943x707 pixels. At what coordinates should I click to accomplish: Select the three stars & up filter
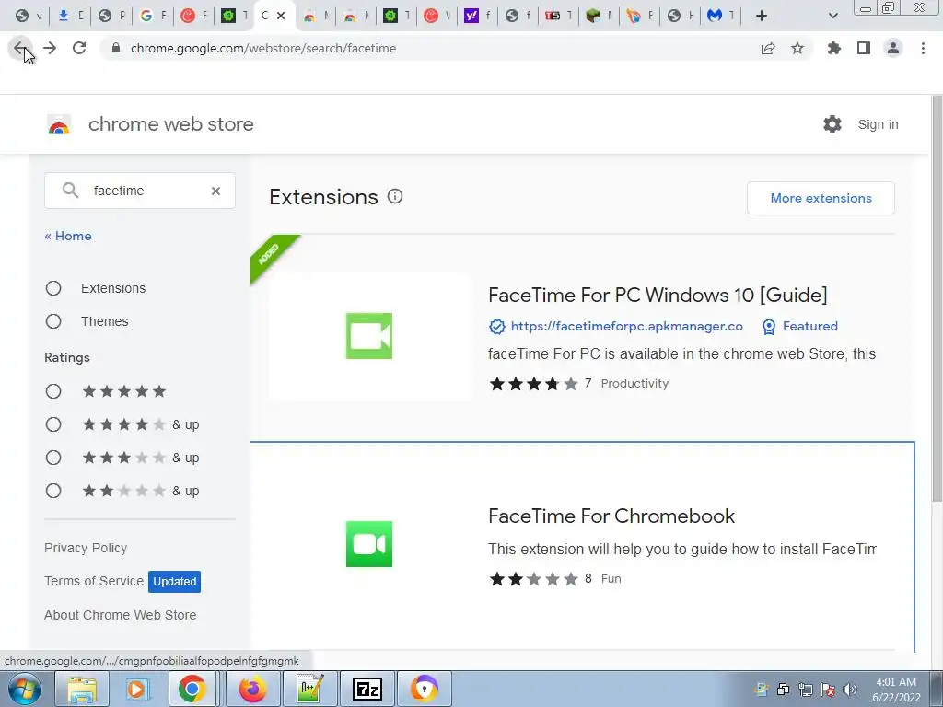53,458
